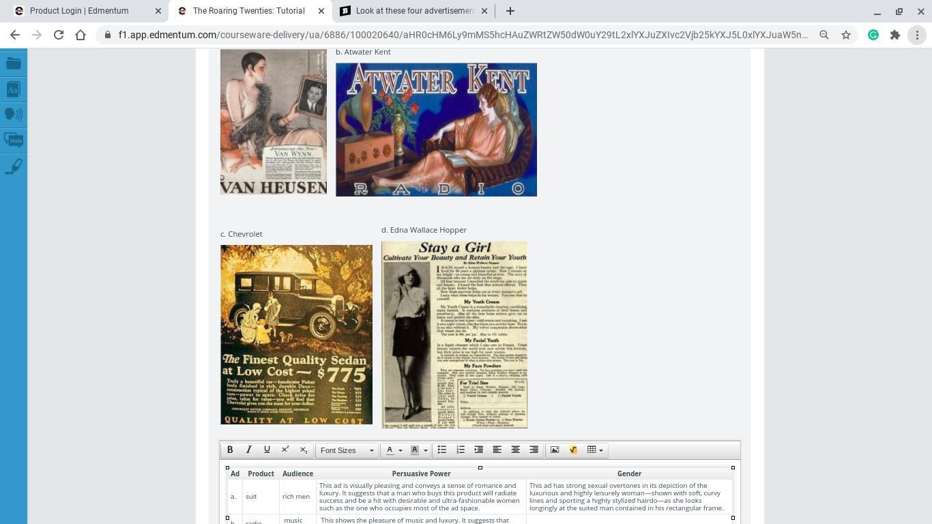
Task: Click the Chevrolet sedan advertisement image
Action: pyautogui.click(x=296, y=335)
